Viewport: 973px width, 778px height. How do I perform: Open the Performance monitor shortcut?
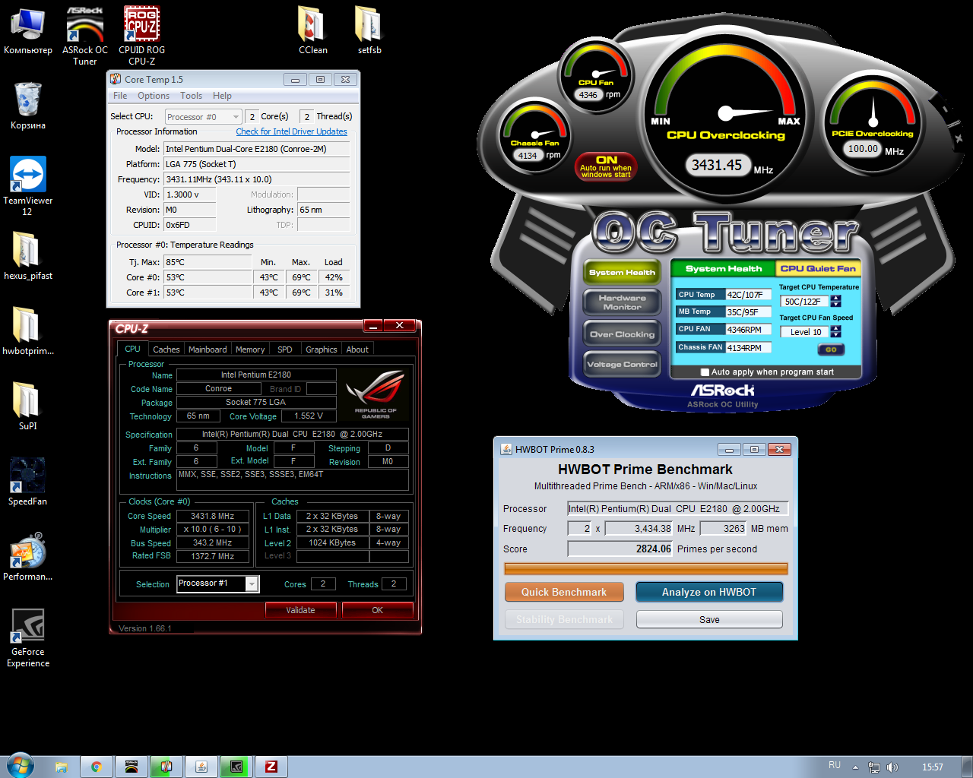point(28,557)
